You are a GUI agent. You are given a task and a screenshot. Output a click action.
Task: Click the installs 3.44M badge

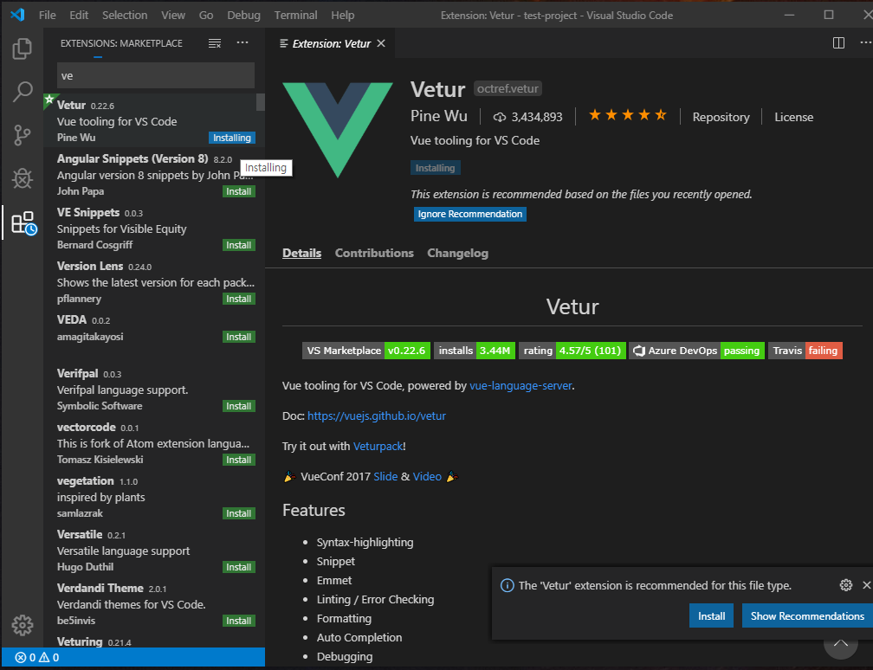475,351
